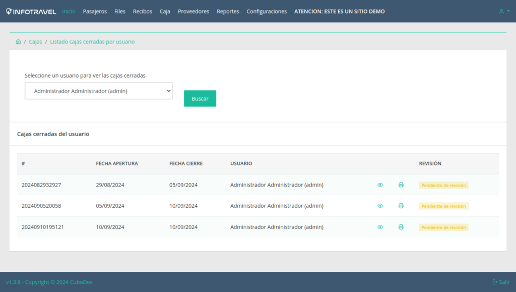View details of cash box 20240910195121

(380, 227)
